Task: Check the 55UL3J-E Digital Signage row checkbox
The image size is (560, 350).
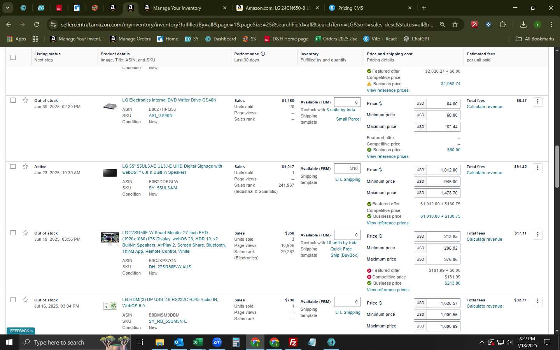Action: click(13, 166)
